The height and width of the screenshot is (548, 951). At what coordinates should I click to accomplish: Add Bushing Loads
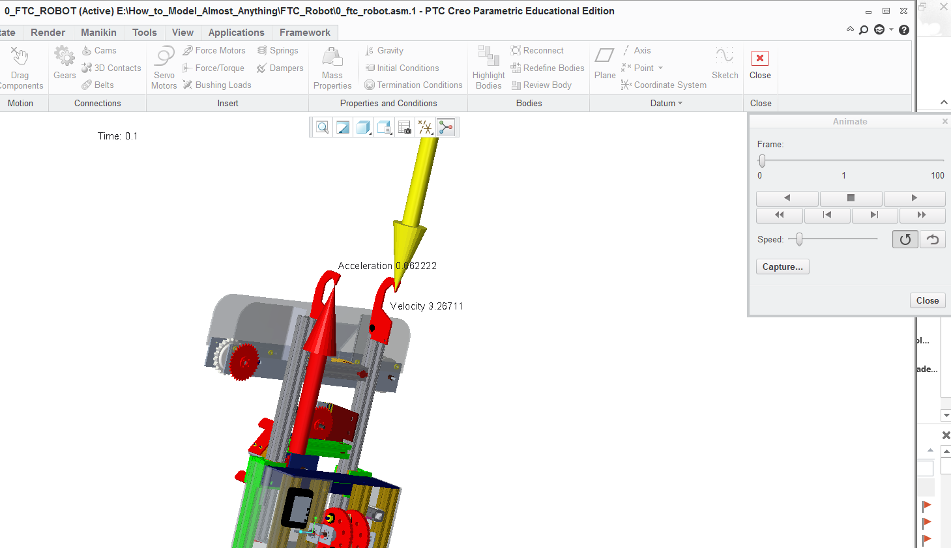click(x=217, y=85)
